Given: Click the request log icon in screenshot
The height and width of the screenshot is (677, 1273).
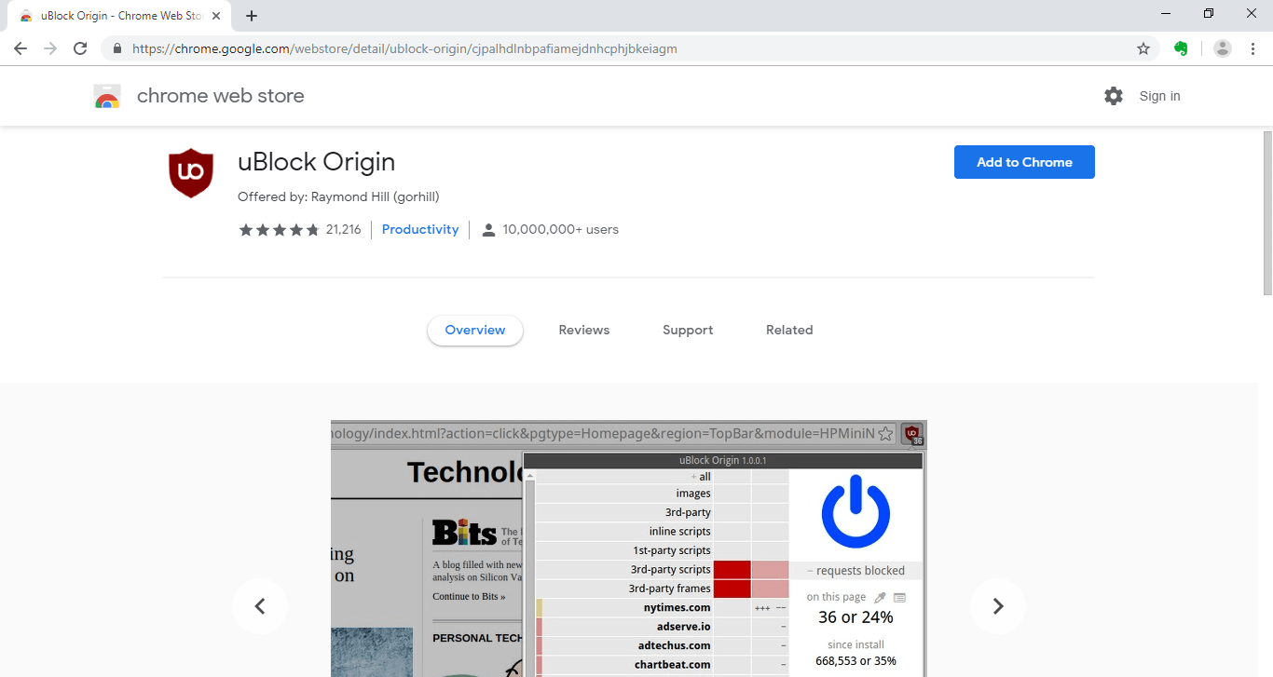Looking at the screenshot, I should [899, 598].
